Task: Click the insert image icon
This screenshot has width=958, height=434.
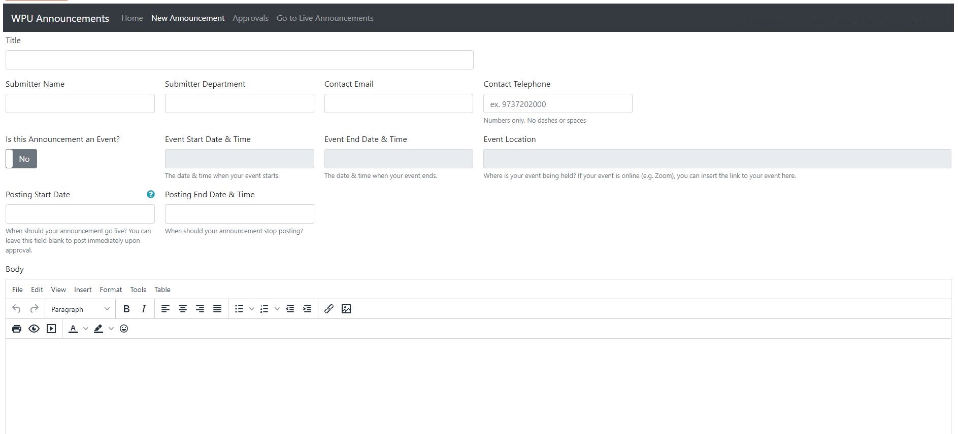Action: [x=346, y=309]
